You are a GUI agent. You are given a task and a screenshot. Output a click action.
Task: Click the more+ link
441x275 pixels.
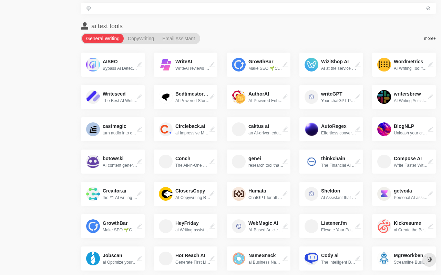pyautogui.click(x=430, y=38)
